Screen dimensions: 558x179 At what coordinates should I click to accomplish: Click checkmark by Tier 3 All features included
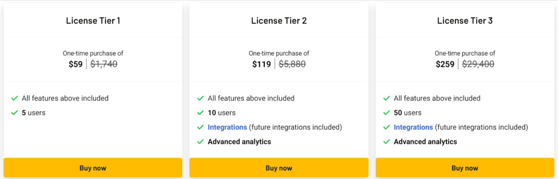tap(387, 98)
